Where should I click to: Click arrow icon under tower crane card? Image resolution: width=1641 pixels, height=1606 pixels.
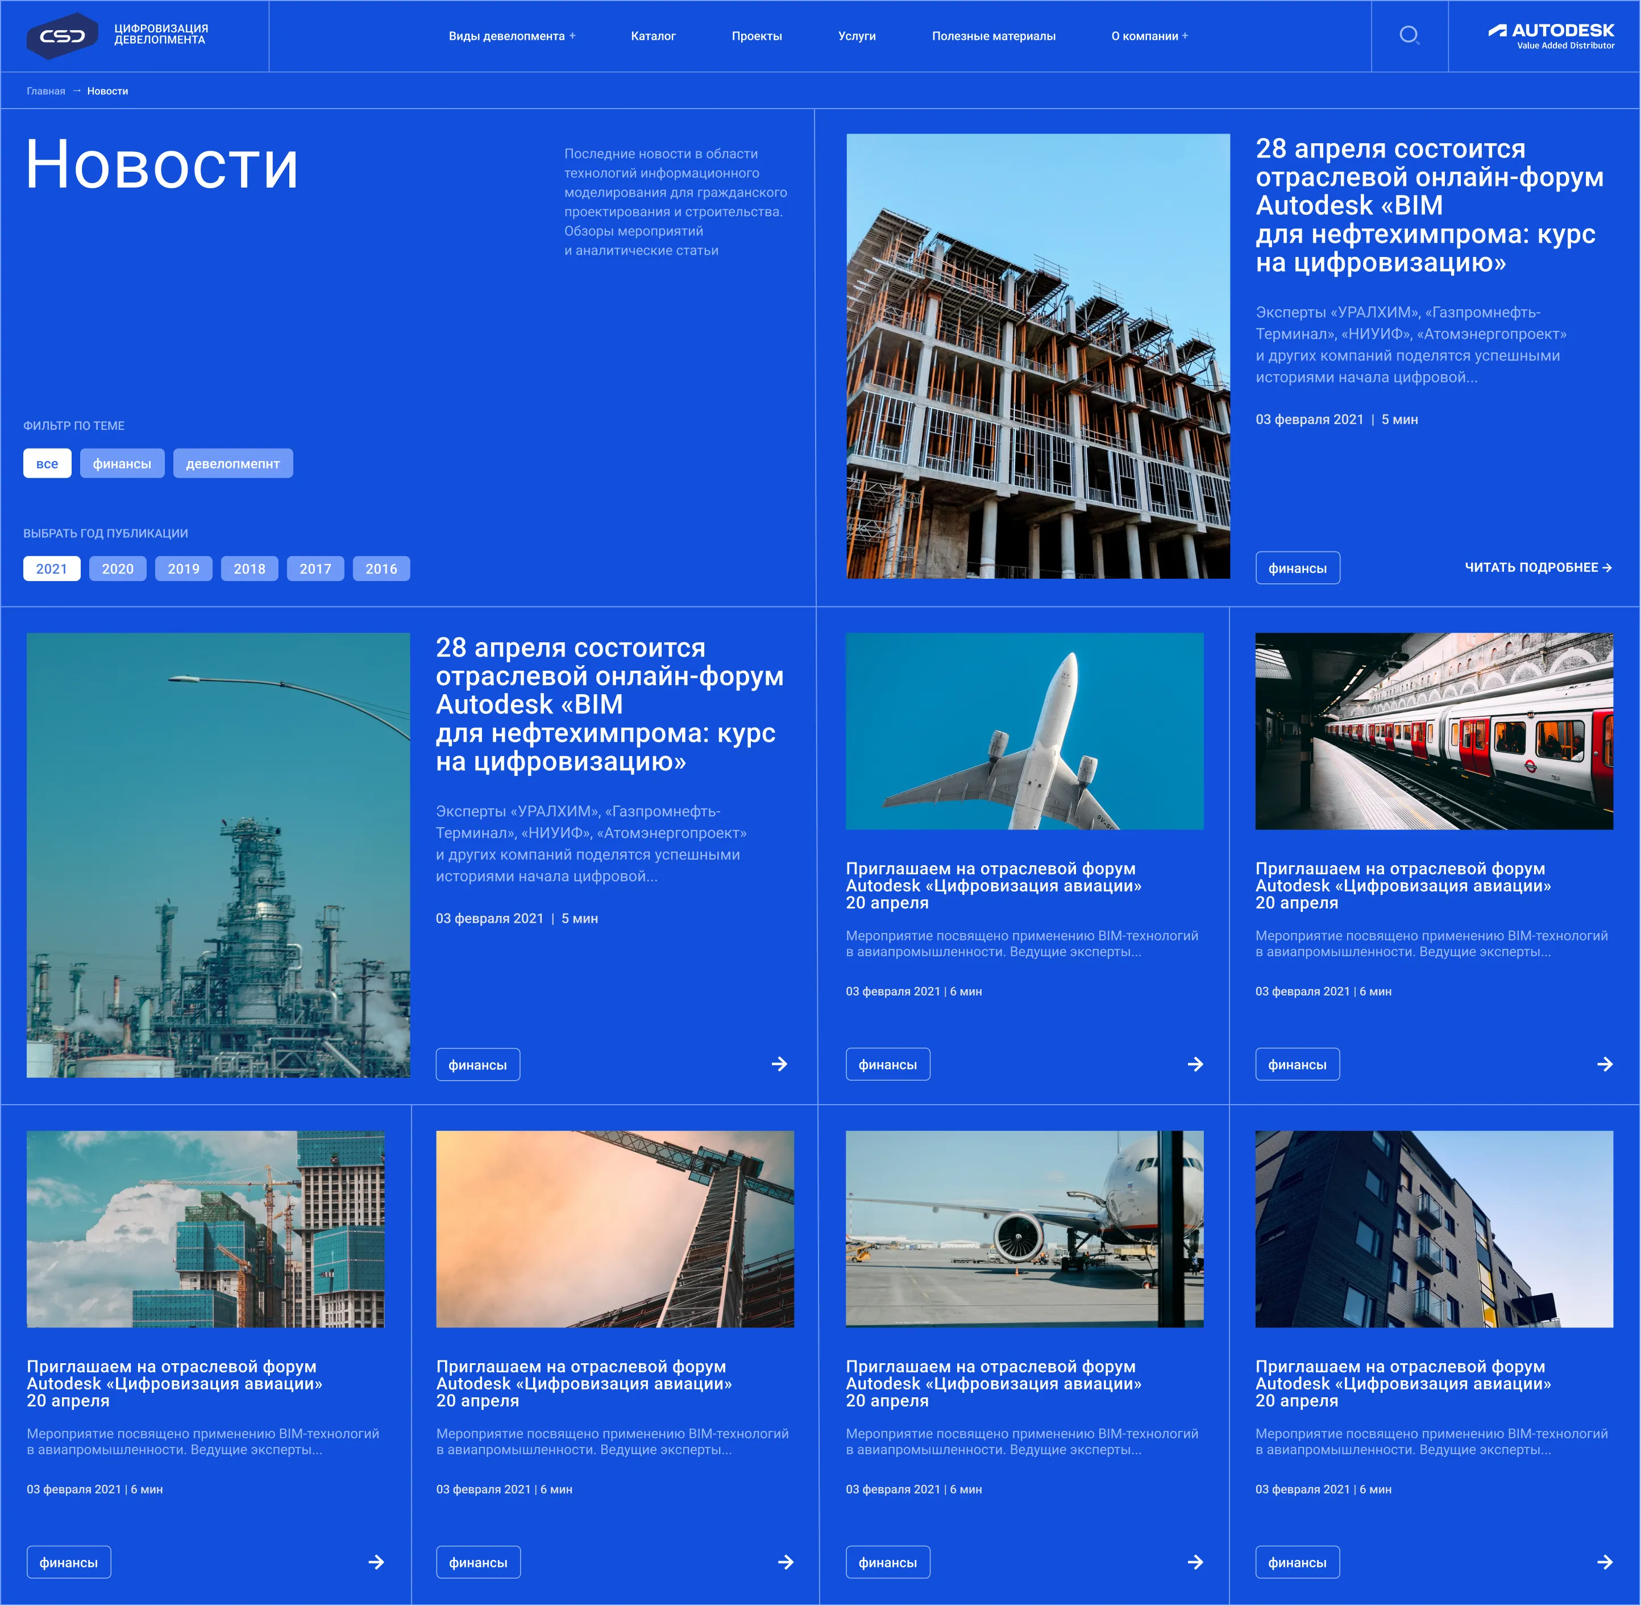click(785, 1562)
